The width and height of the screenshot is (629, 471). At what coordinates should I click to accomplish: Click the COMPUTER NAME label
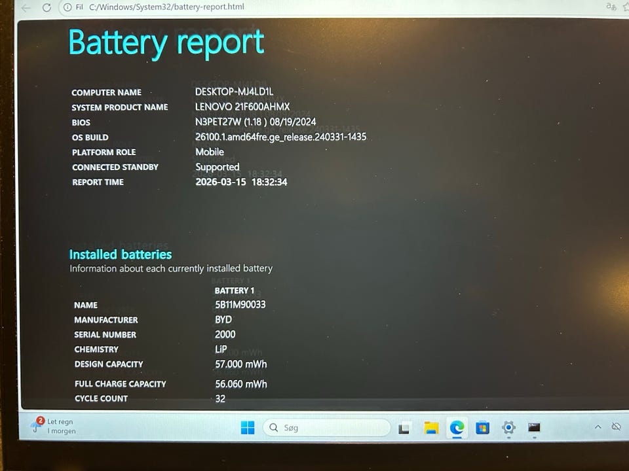pyautogui.click(x=106, y=92)
